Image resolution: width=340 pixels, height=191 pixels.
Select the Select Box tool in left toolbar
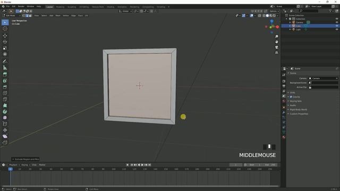pos(5,22)
